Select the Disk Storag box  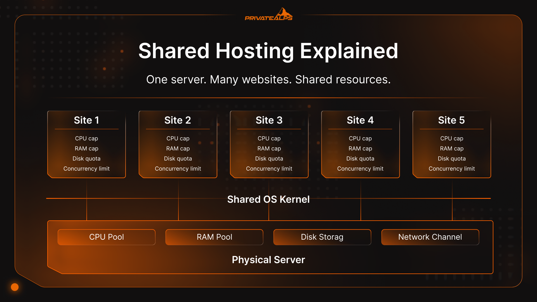(322, 237)
